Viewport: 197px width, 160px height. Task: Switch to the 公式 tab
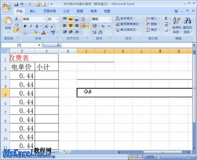coord(66,11)
